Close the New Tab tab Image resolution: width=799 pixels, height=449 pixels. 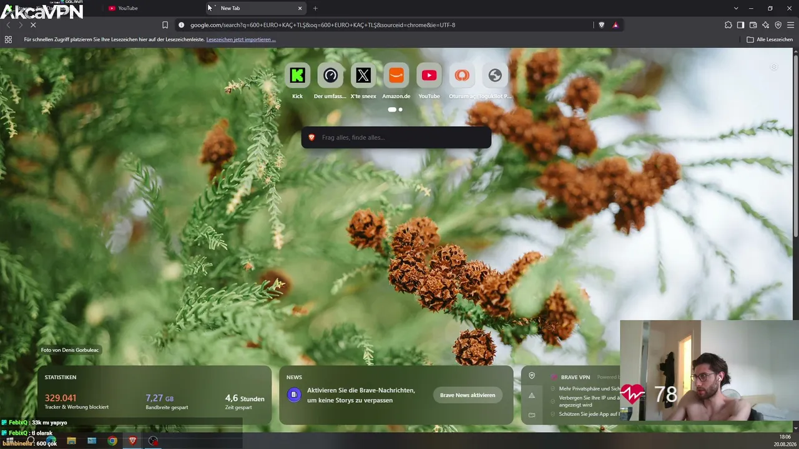coord(300,8)
